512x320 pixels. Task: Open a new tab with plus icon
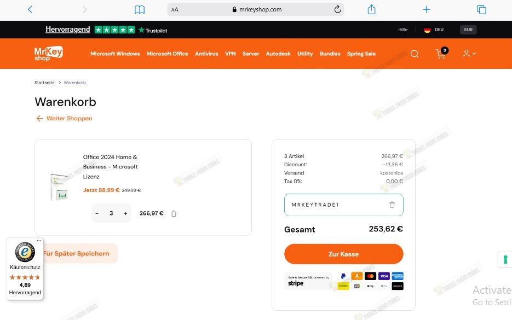pos(427,9)
